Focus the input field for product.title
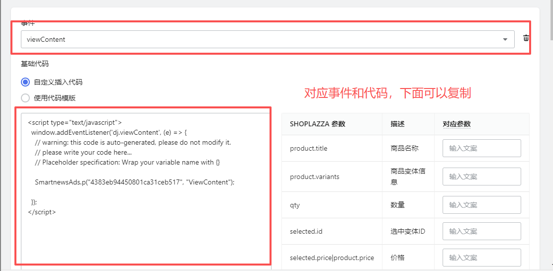The height and width of the screenshot is (271, 553). point(481,148)
